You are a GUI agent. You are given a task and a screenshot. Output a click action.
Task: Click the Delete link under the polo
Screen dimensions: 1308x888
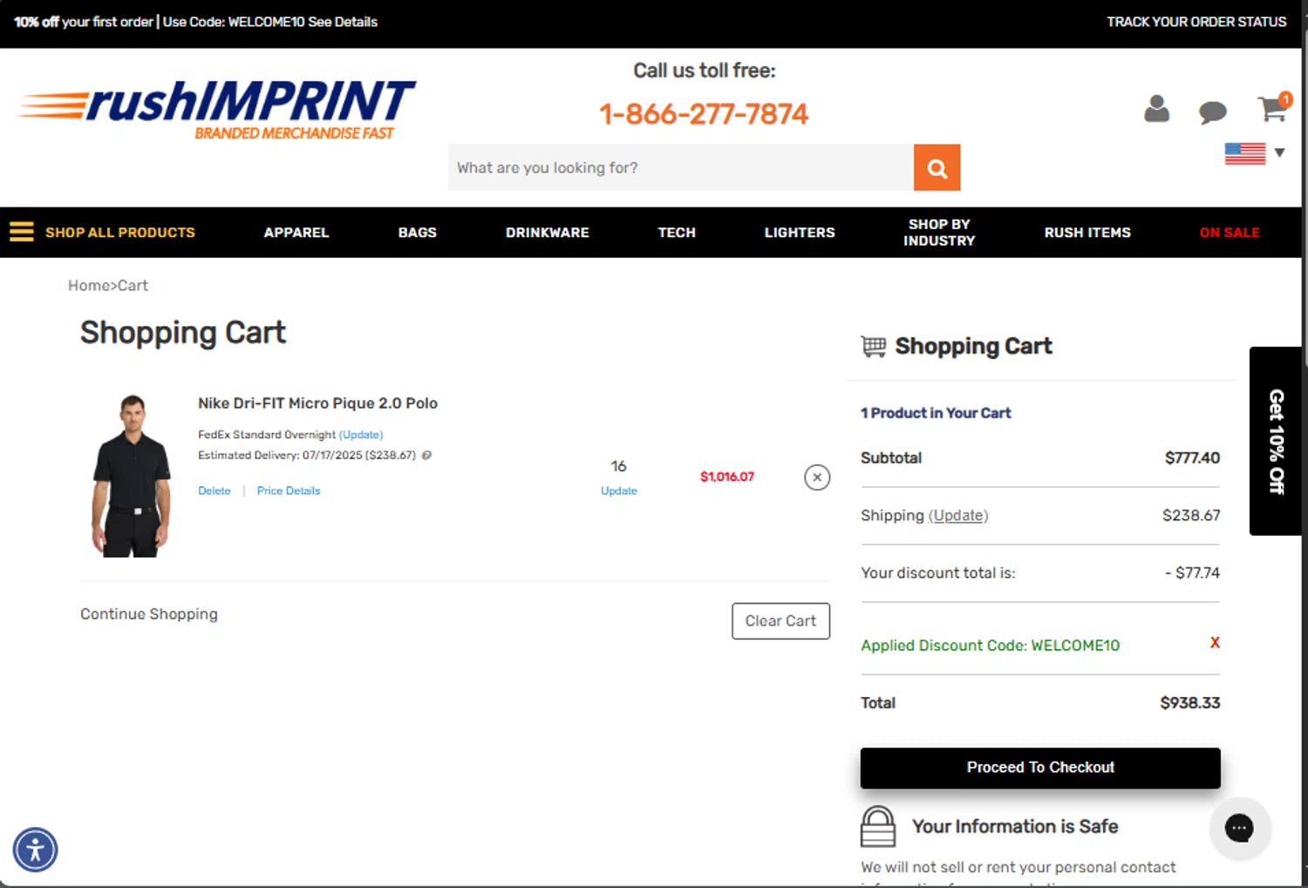coord(215,491)
